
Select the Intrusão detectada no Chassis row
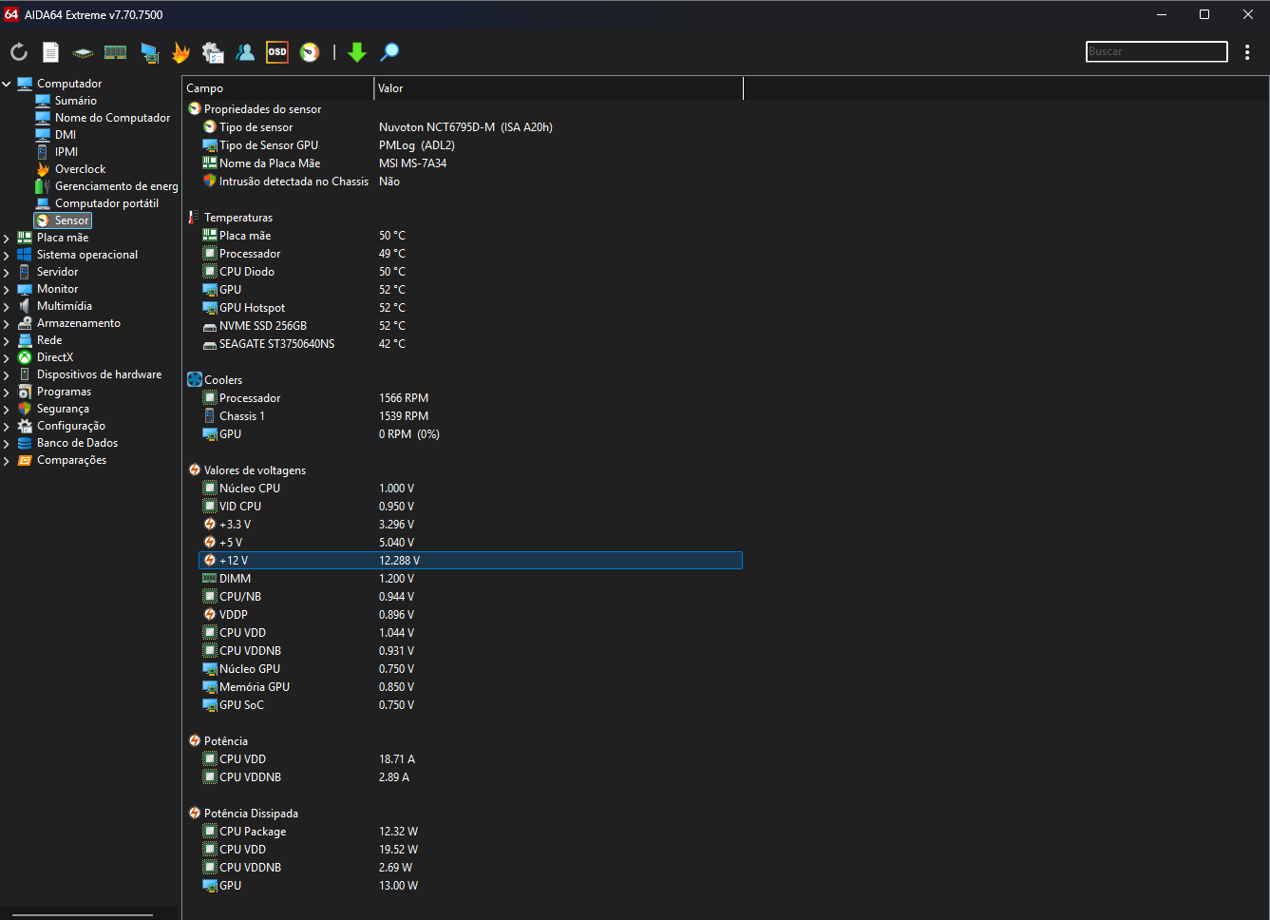click(x=470, y=182)
